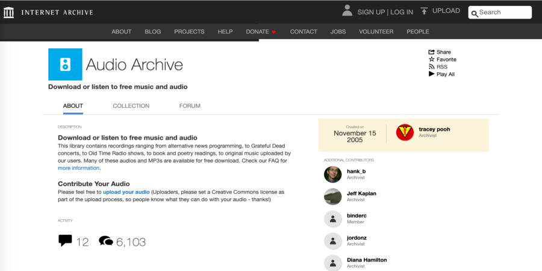The image size is (542, 271).
Task: Open the People menu item
Action: (x=418, y=32)
